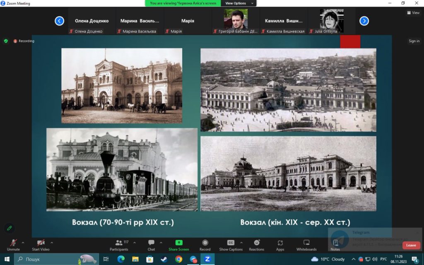Open network settings in system tray
Image resolution: width=424 pixels, height=265 pixels.
368,259
